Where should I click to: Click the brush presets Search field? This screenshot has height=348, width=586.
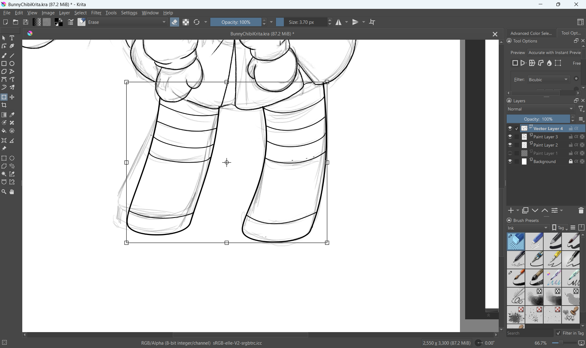529,333
